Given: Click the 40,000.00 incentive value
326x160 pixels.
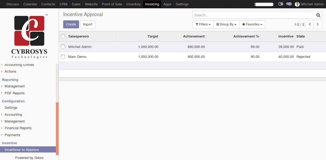Looking at the screenshot, I should pos(286,57).
